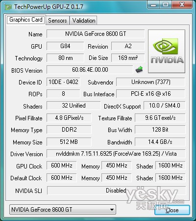
Task: Click the Bandwidth 14.4 GB/s field
Action: click(x=160, y=142)
